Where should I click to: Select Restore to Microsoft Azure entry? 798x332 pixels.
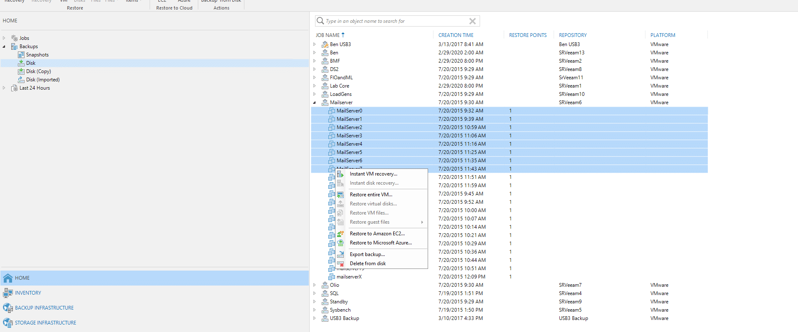(x=381, y=243)
